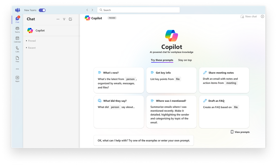The height and width of the screenshot is (165, 277).
Task: Open the Calendar from the sidebar
Action: coord(17,39)
